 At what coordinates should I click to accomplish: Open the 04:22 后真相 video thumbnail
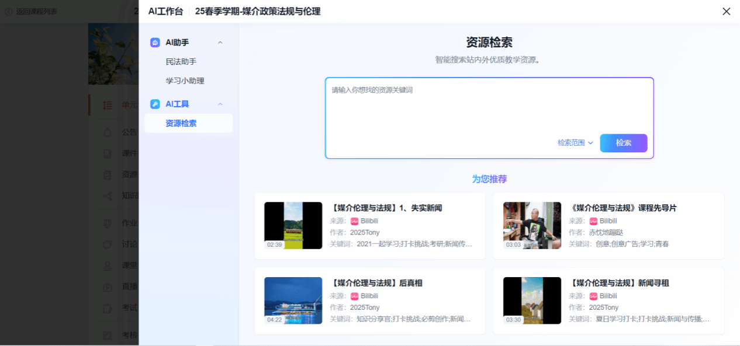pyautogui.click(x=293, y=300)
